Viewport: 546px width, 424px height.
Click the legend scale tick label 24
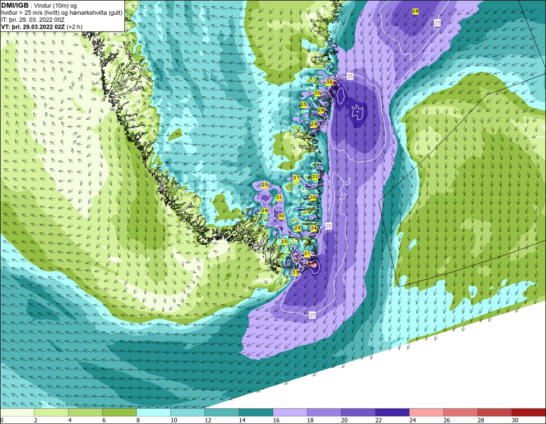click(x=413, y=421)
